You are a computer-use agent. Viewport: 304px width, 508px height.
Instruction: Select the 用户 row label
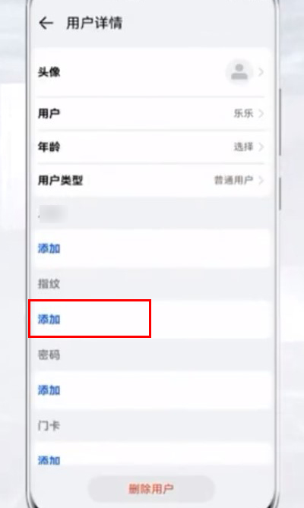49,114
